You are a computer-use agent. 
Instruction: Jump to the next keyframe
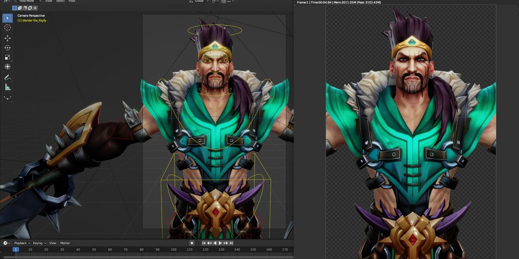tap(225, 243)
